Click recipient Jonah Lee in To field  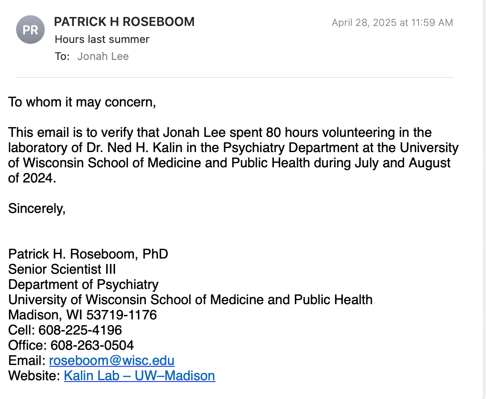click(103, 56)
